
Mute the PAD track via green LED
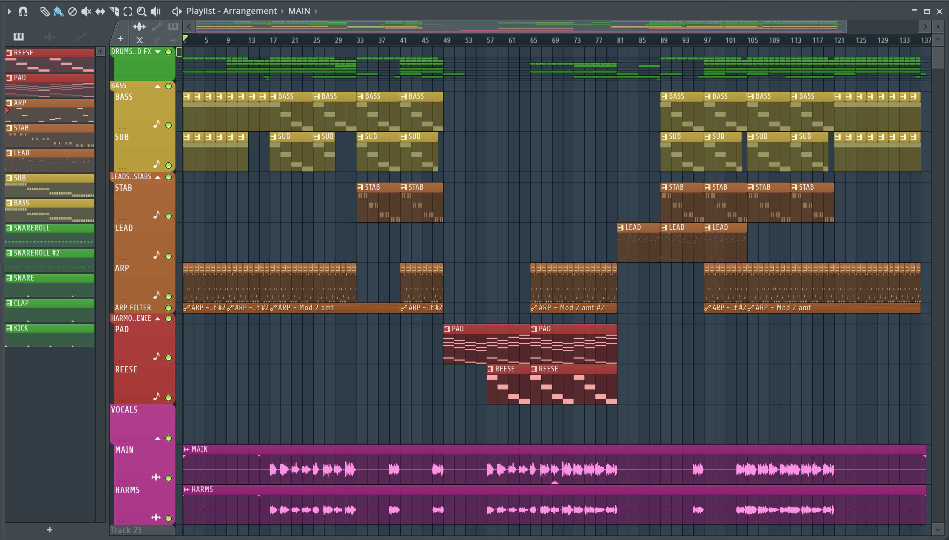[x=168, y=358]
